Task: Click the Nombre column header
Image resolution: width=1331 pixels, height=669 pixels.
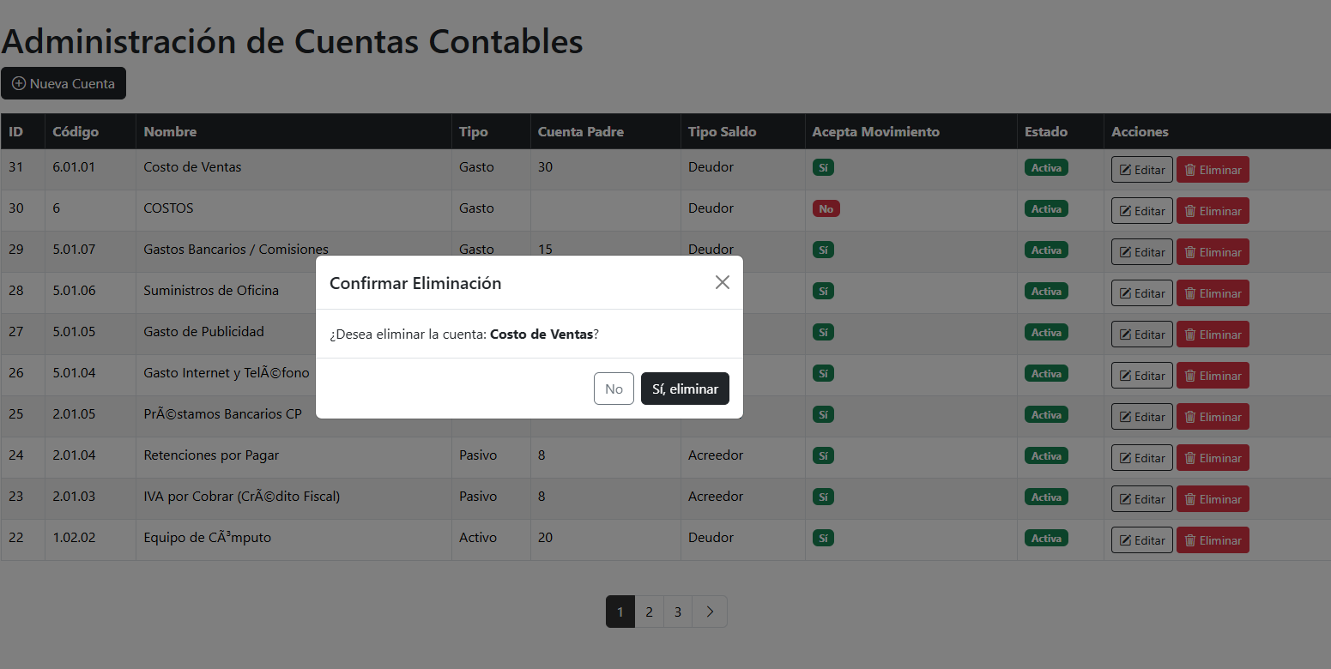Action: point(170,131)
